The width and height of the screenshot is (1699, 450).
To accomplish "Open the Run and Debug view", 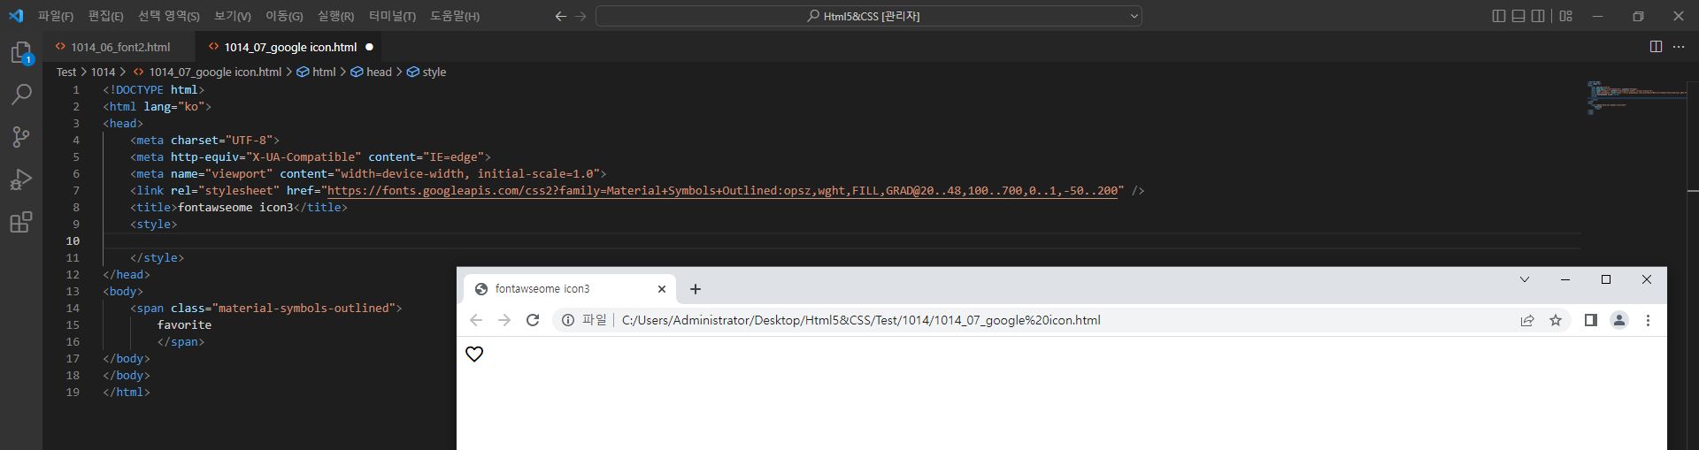I will 21,179.
